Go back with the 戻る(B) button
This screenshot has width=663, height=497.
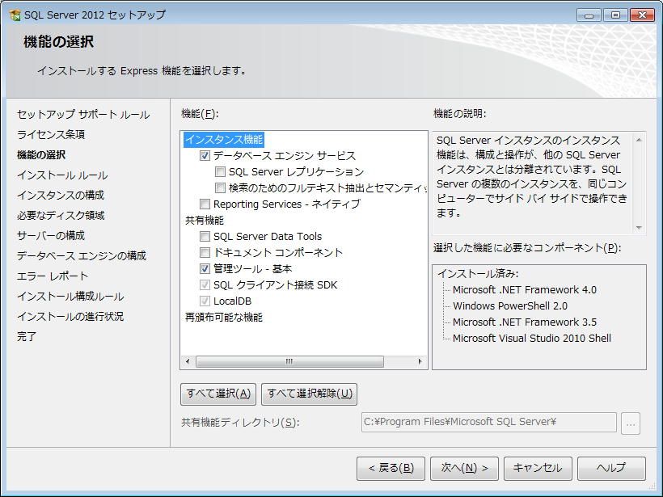(x=391, y=468)
